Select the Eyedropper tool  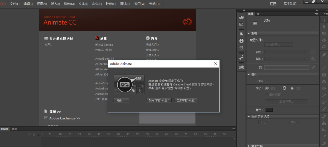324,137
